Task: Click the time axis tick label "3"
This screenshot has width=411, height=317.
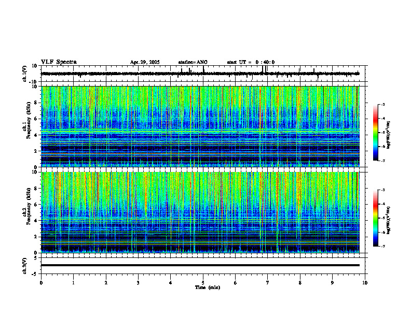Action: click(139, 283)
